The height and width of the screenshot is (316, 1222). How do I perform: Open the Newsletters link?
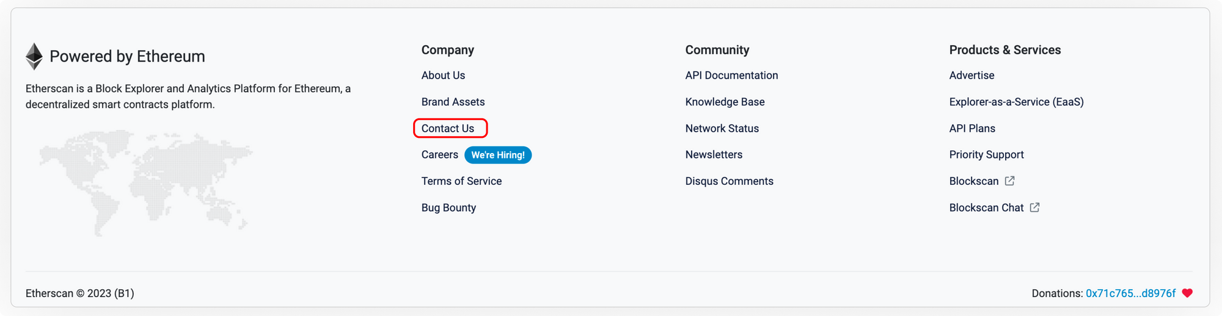pyautogui.click(x=714, y=155)
